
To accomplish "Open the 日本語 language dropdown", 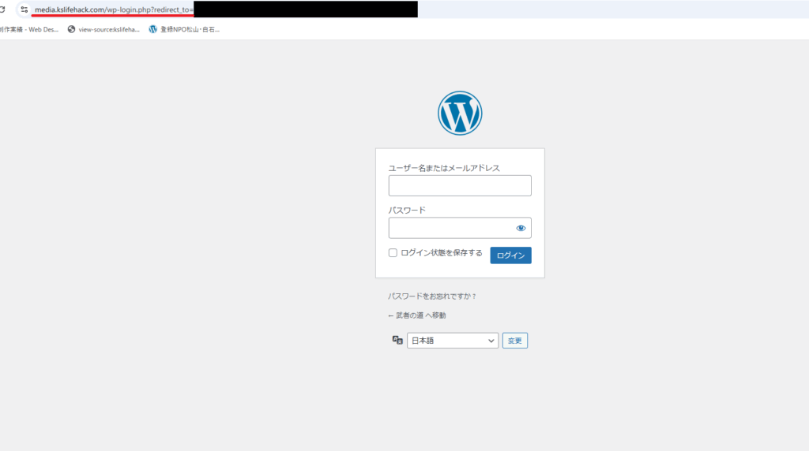I will (453, 341).
